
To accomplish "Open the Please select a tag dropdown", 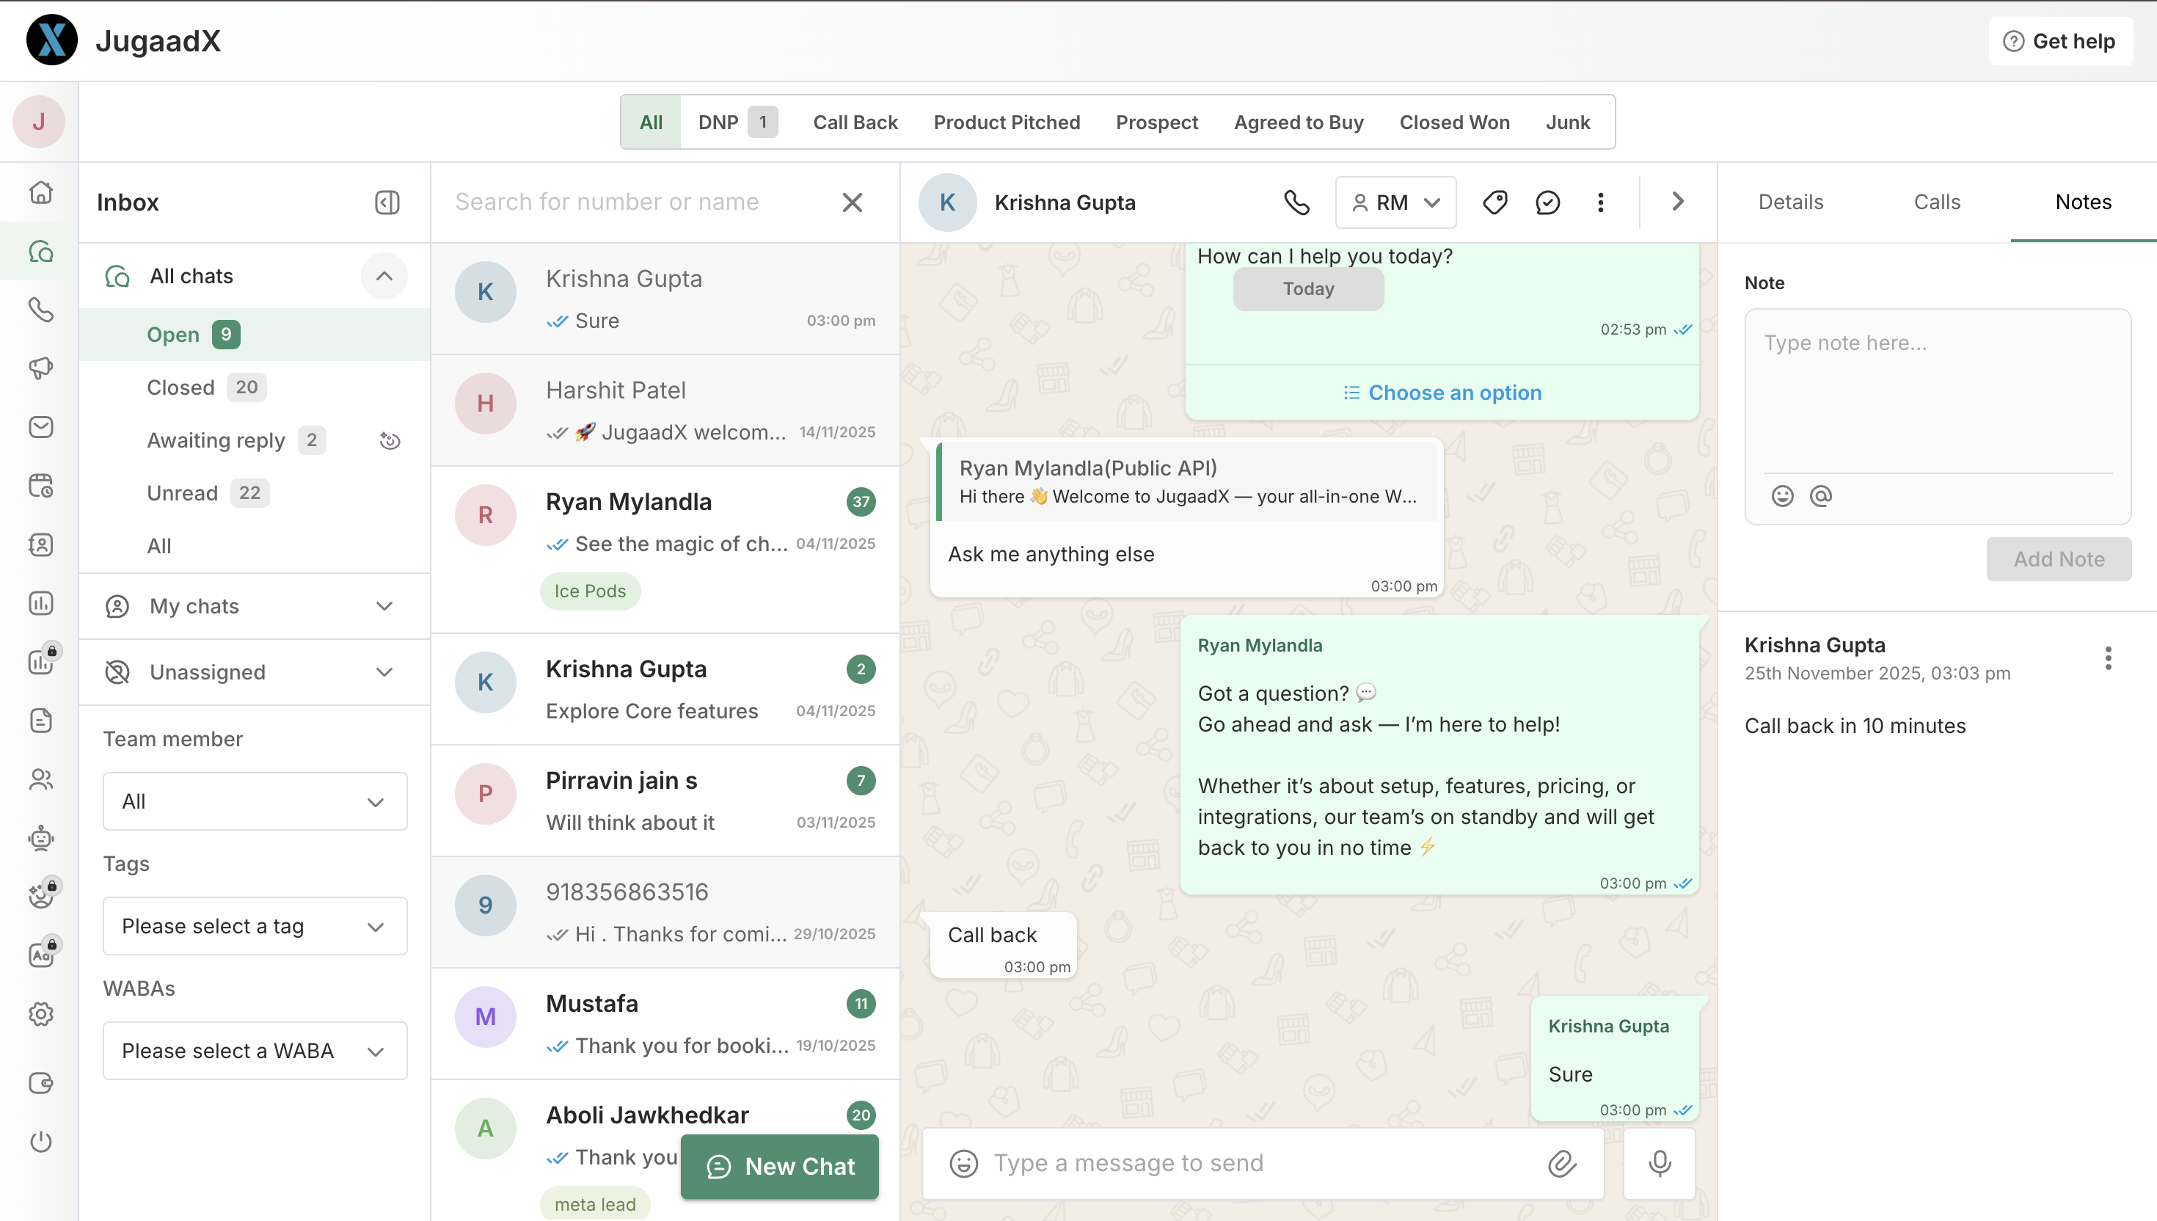I will pyautogui.click(x=255, y=926).
